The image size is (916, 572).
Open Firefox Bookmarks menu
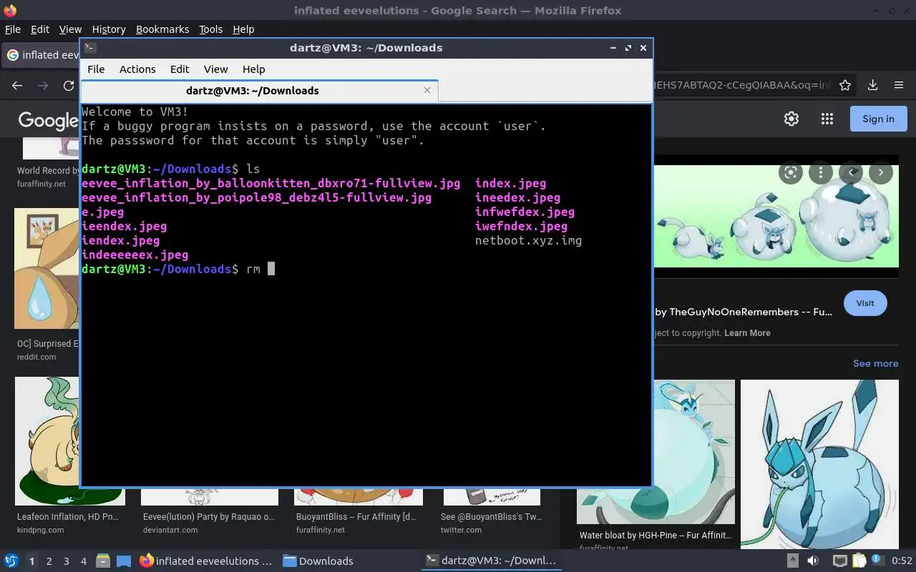point(162,29)
